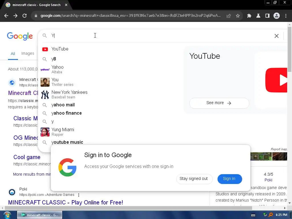Click the padlock site info icon
Image resolution: width=292 pixels, height=219 pixels.
pos(36,16)
